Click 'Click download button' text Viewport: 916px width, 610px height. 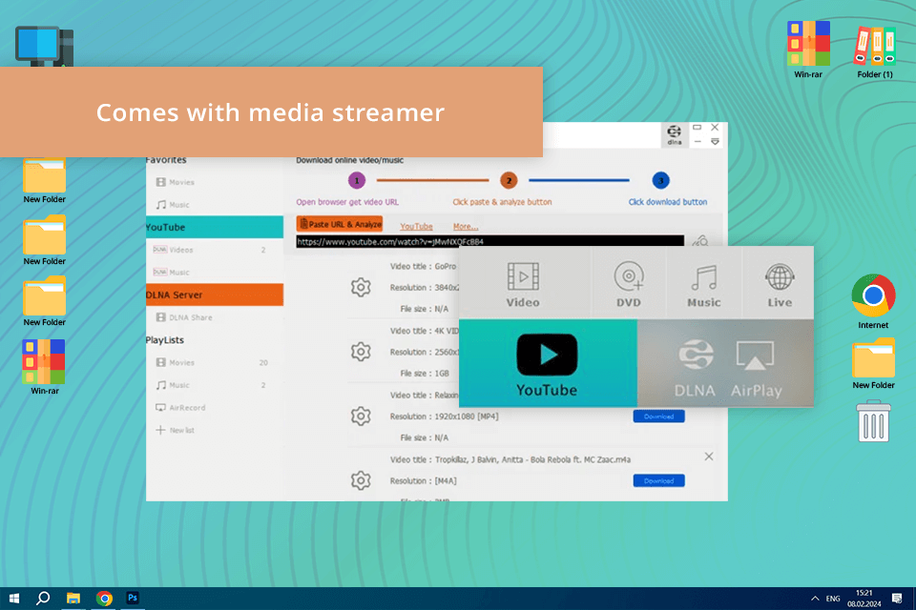pos(668,202)
